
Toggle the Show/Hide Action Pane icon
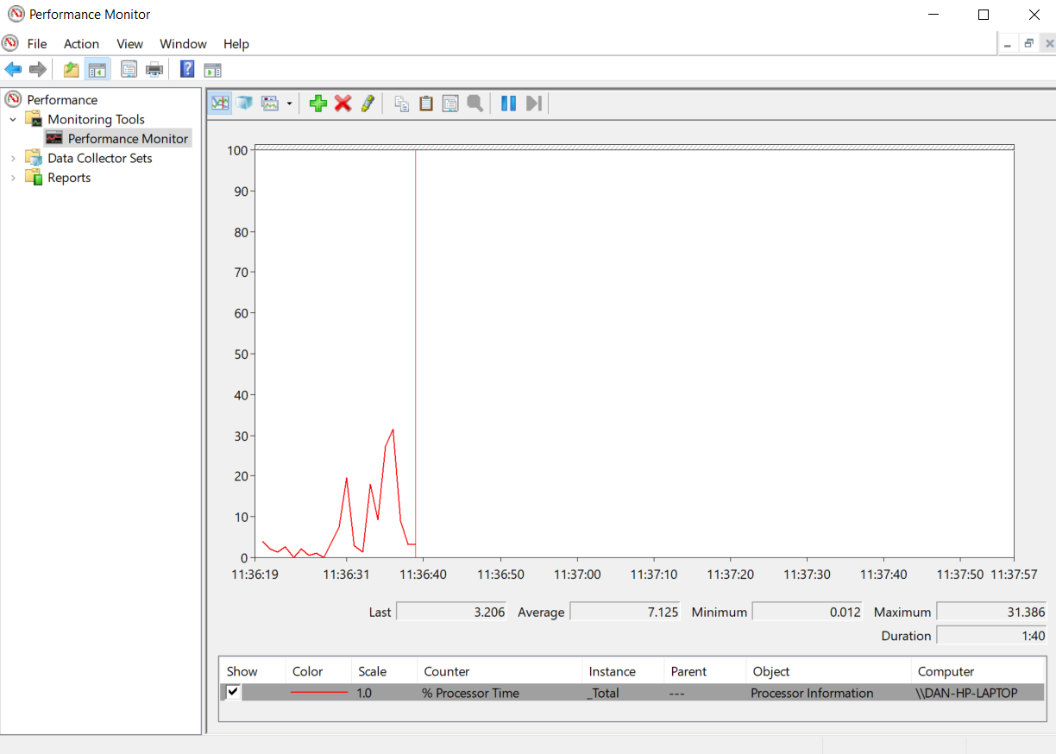(x=212, y=69)
